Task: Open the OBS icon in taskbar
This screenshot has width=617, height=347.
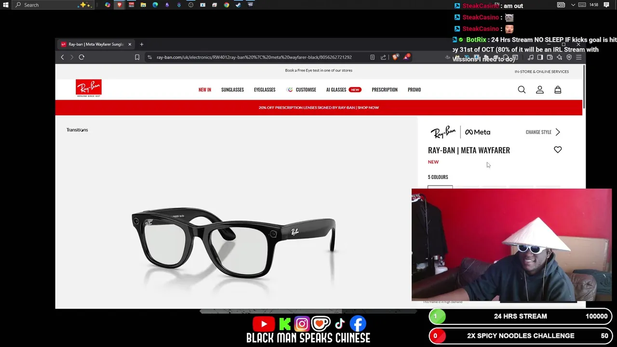Action: click(191, 5)
